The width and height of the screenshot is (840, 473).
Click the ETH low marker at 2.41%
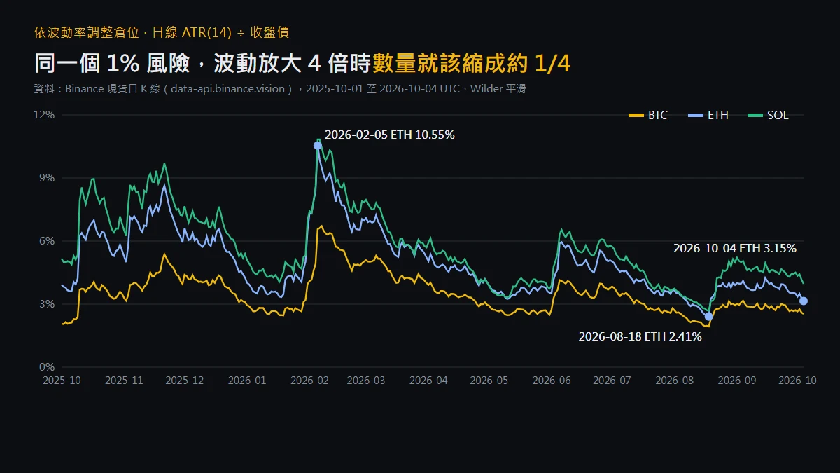(x=708, y=317)
